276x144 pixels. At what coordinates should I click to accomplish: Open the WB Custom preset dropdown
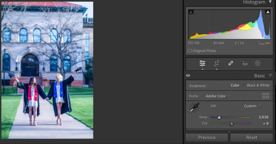252,106
